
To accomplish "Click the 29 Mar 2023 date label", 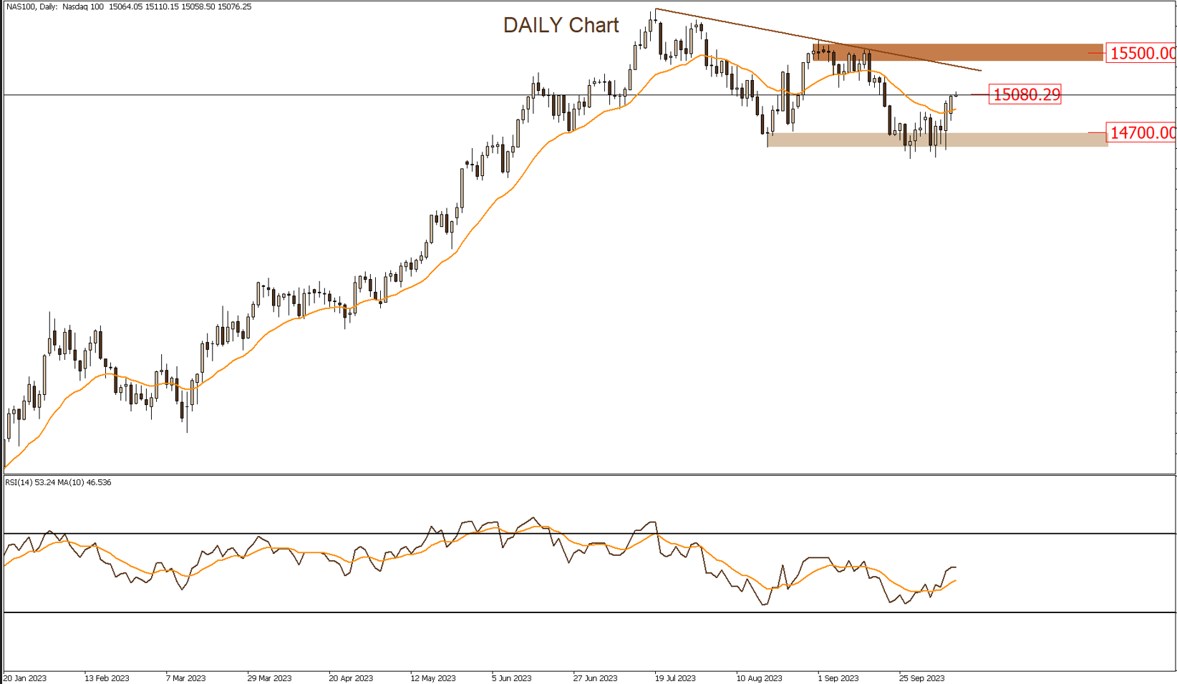I will (x=269, y=678).
